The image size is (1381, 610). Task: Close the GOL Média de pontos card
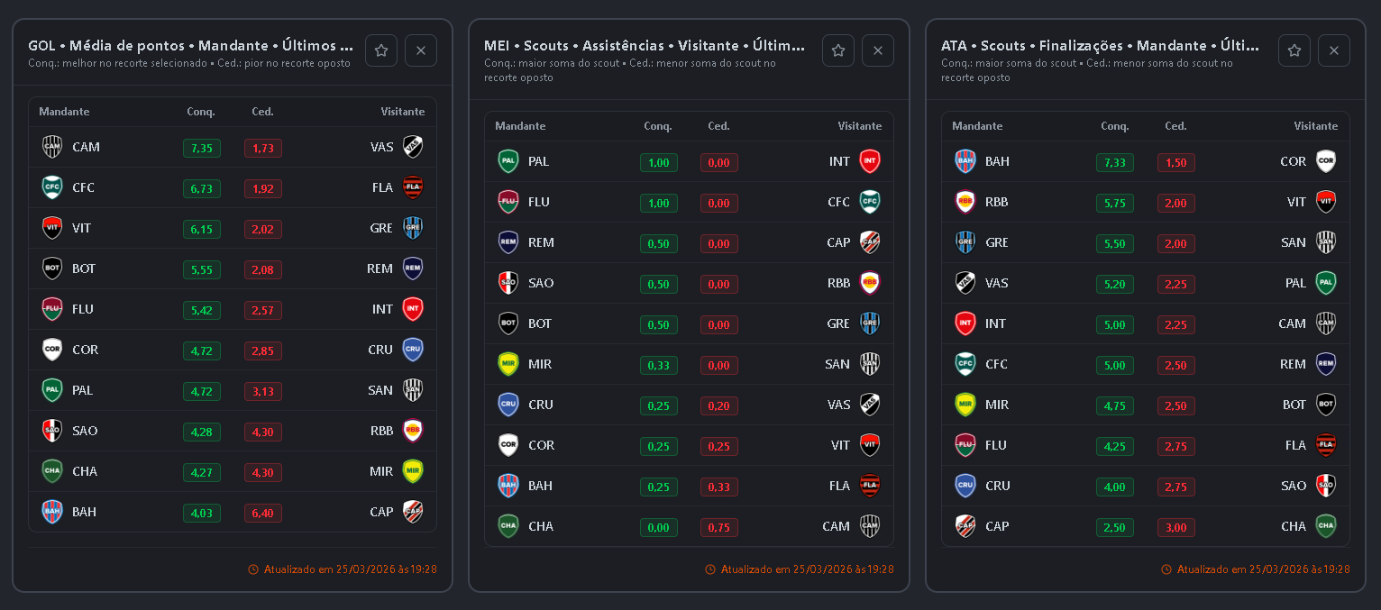tap(421, 50)
